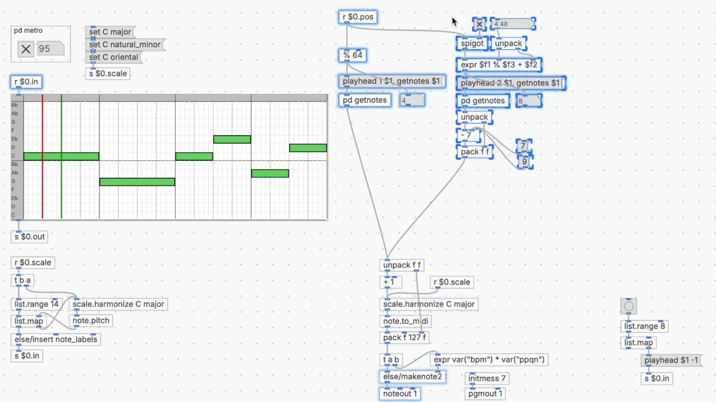Select the '% 64' object
Image resolution: width=716 pixels, height=402 pixels.
(x=353, y=55)
